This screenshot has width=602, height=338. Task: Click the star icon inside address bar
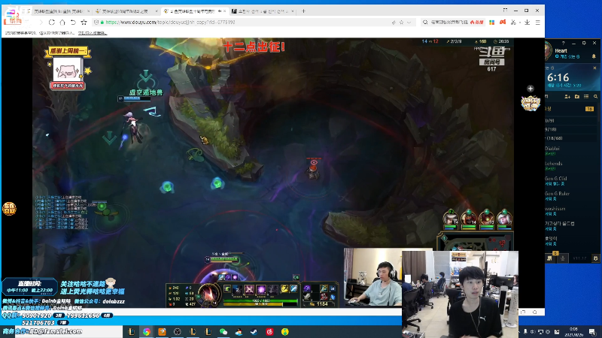[401, 23]
